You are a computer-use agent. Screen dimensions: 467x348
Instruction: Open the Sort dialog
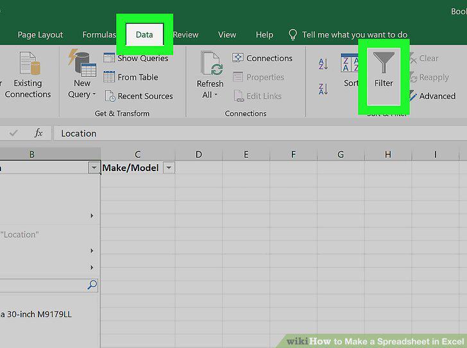click(x=350, y=70)
